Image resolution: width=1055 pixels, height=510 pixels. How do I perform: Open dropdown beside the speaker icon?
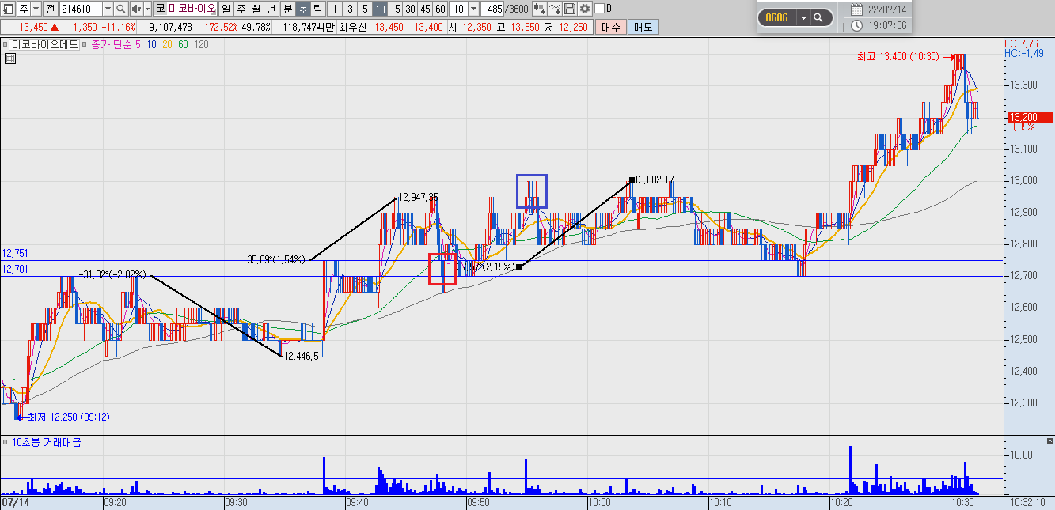tap(147, 9)
